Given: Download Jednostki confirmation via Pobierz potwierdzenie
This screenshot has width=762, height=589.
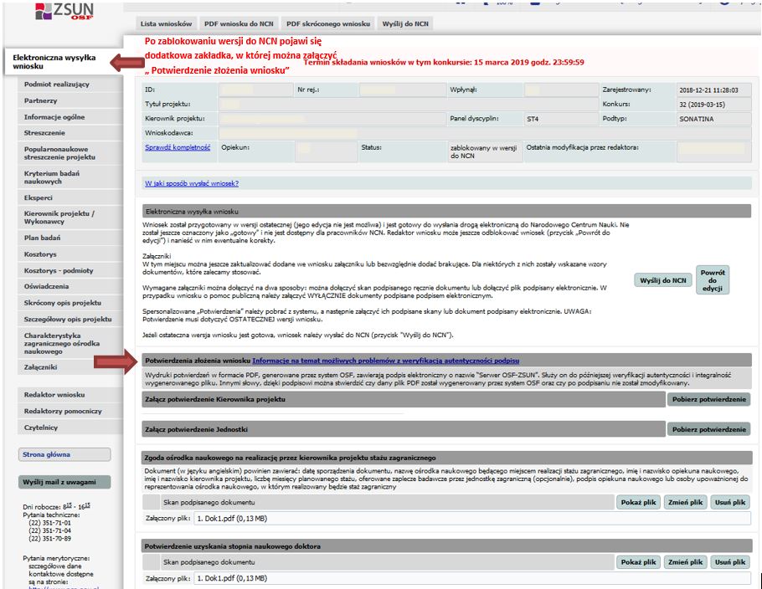Looking at the screenshot, I should click(708, 429).
